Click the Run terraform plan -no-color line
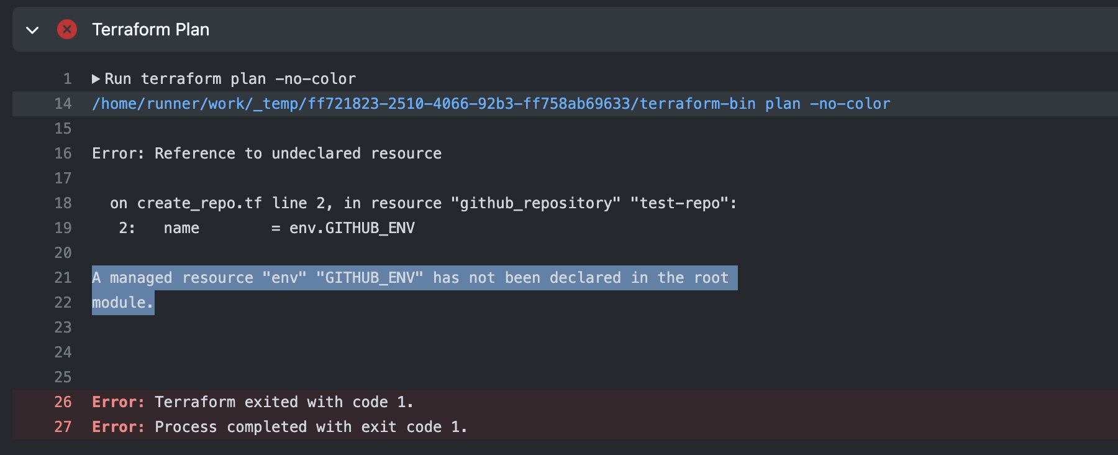The height and width of the screenshot is (455, 1118). click(230, 79)
